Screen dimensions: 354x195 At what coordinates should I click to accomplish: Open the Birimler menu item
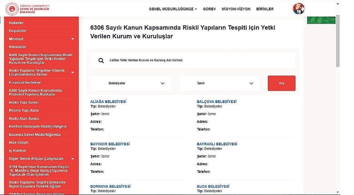coord(265,9)
